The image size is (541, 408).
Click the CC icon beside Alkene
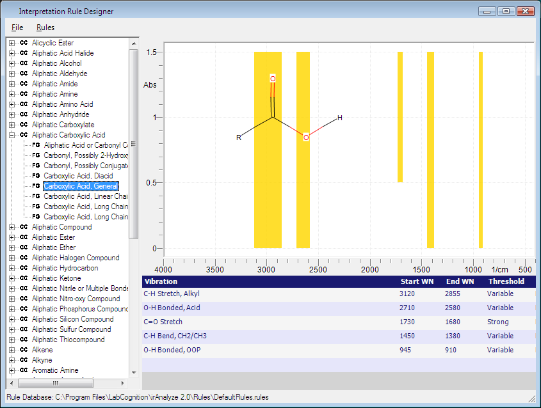24,350
